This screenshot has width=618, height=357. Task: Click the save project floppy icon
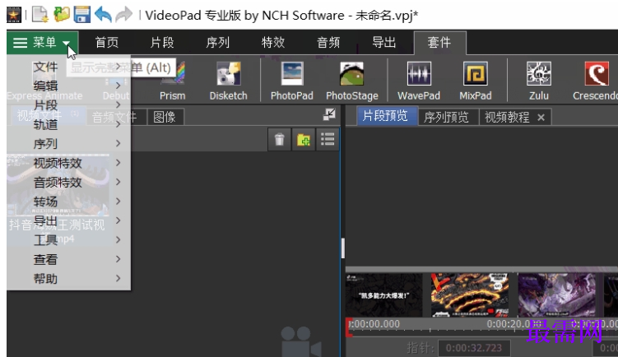coord(82,15)
